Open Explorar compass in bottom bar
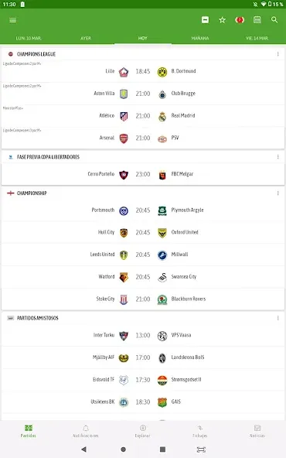The height and width of the screenshot is (458, 286). [x=143, y=431]
